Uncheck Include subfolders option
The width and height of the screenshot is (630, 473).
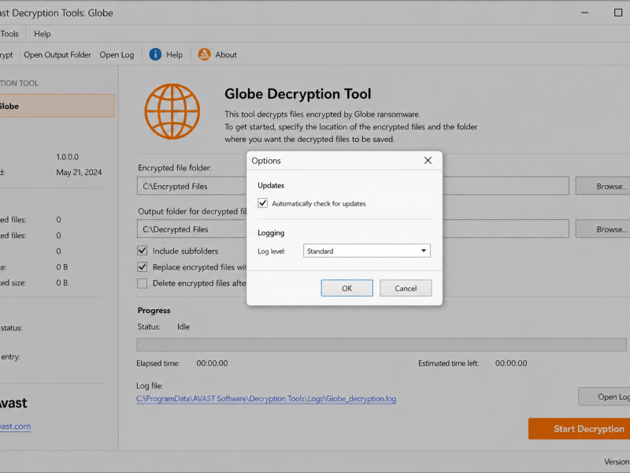pyautogui.click(x=143, y=251)
